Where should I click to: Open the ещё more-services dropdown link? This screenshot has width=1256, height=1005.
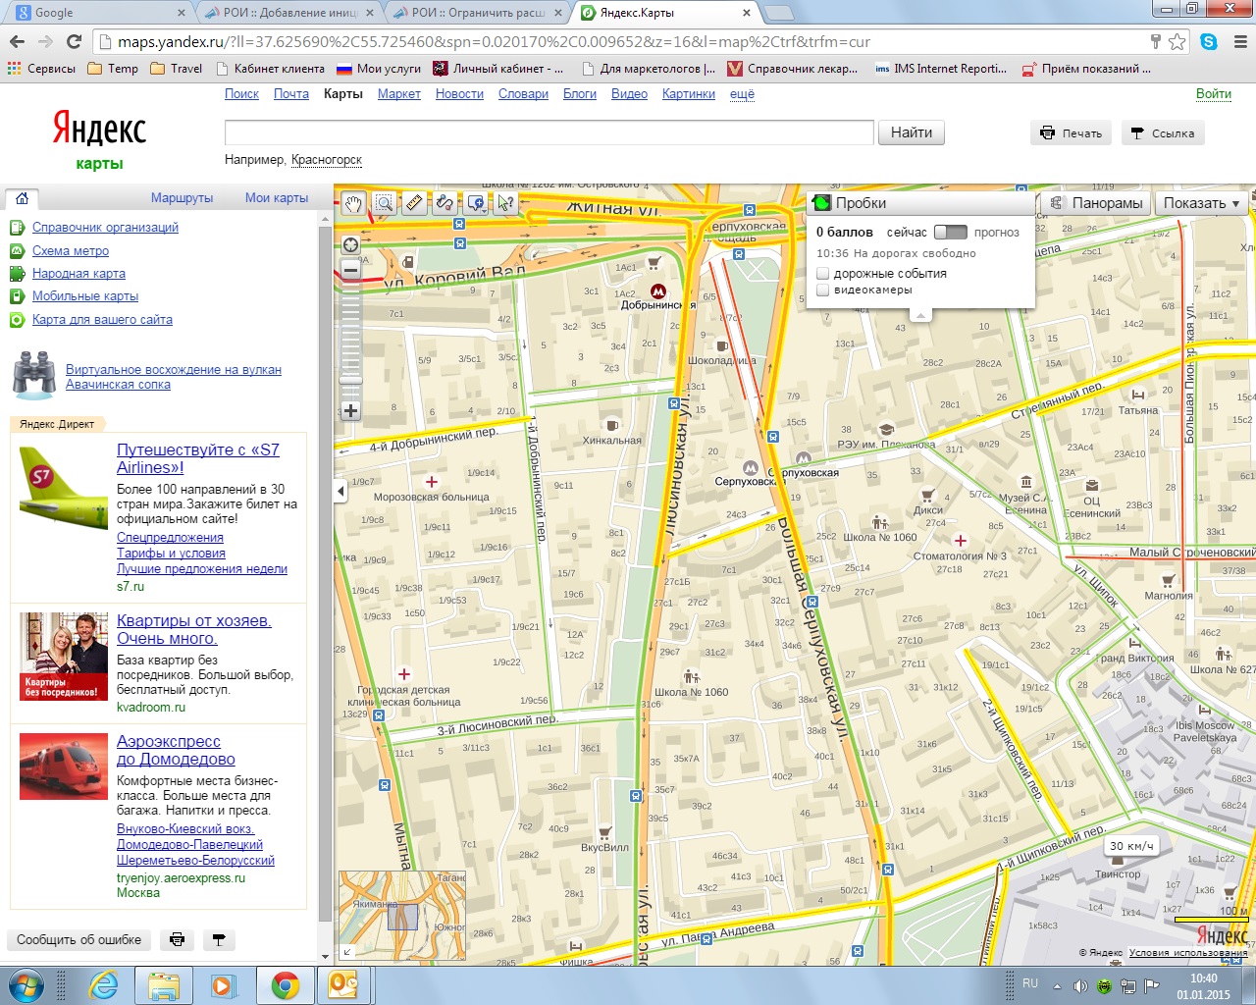742,94
